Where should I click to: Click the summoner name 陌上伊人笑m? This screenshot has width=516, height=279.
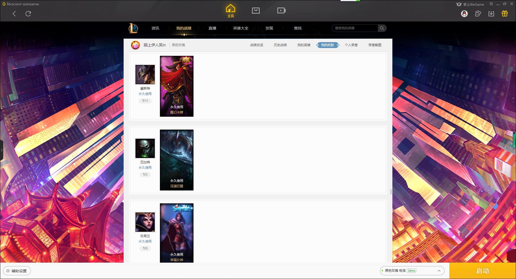point(155,45)
